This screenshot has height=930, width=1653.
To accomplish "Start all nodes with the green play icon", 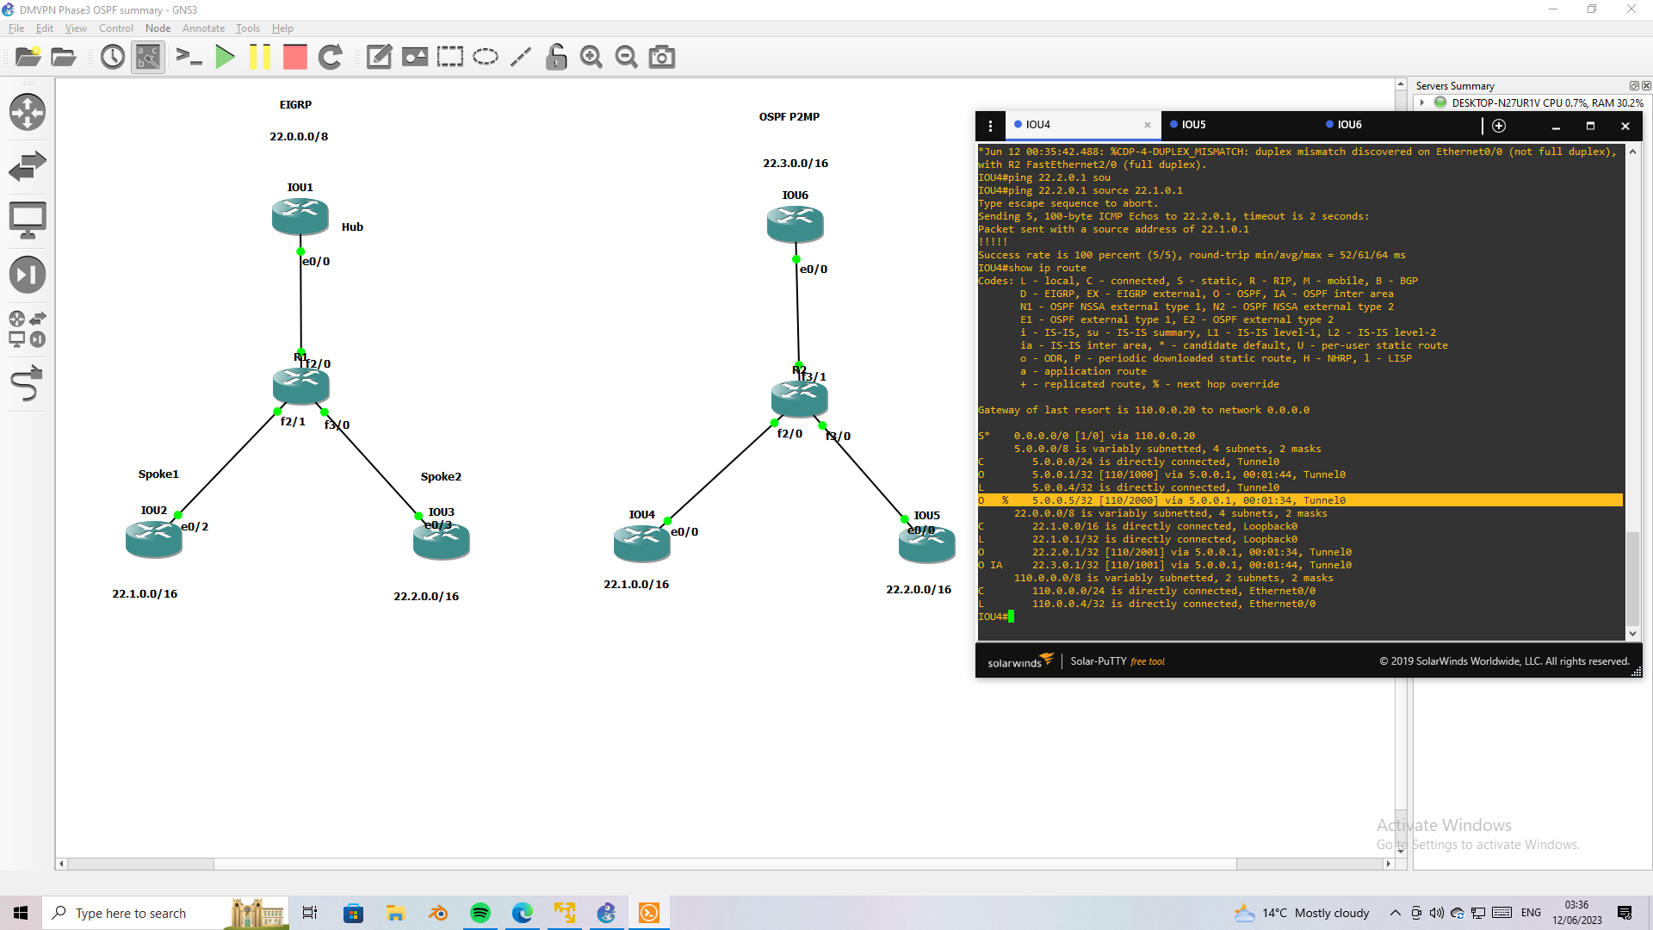I will pos(226,57).
